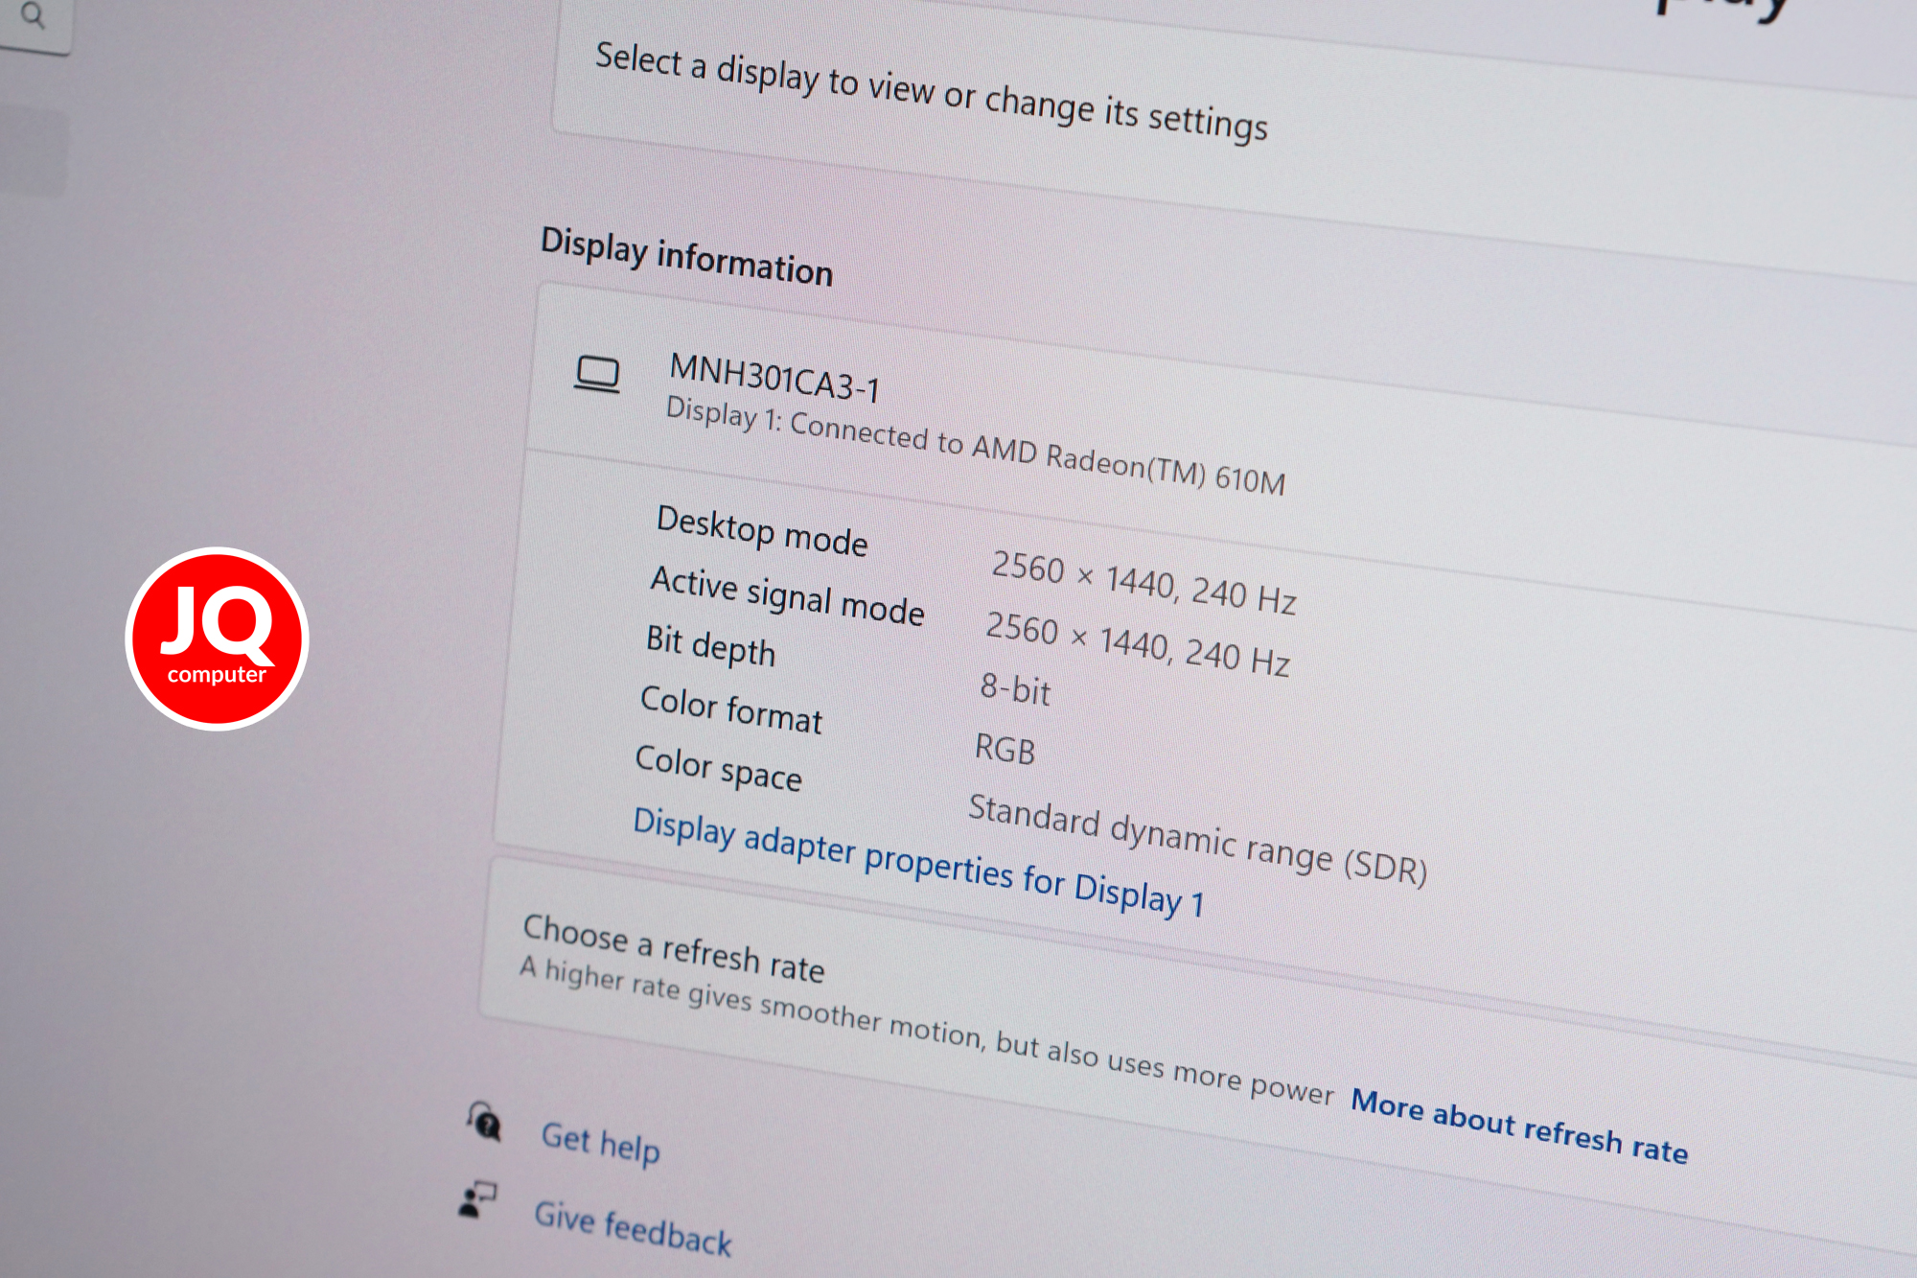Click the laptop display icon

tap(596, 374)
